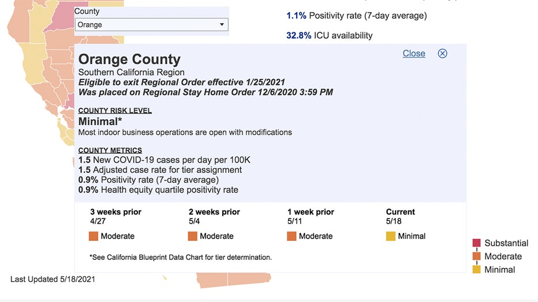The image size is (538, 302).
Task: Click the COUNTY RISK LEVEL heading
Action: tap(115, 111)
